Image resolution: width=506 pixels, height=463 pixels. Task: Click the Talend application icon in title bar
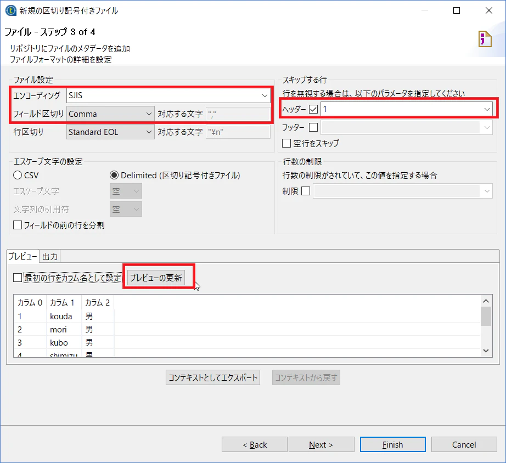10,10
